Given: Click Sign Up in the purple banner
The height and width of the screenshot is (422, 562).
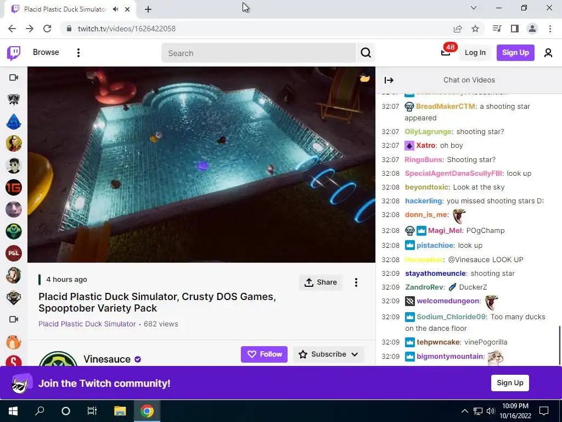Looking at the screenshot, I should [x=510, y=383].
